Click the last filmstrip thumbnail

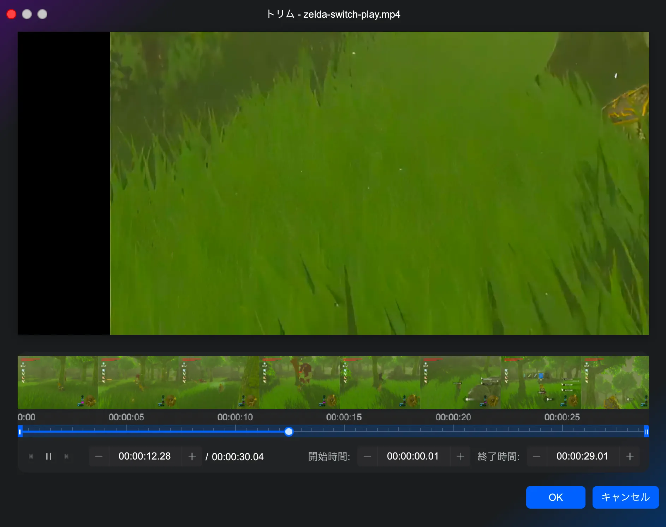click(x=615, y=382)
